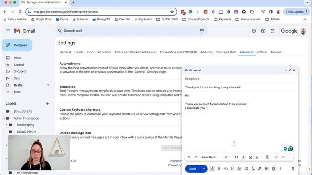
Task: Open more formatting options dropdown
Action: coord(291,157)
